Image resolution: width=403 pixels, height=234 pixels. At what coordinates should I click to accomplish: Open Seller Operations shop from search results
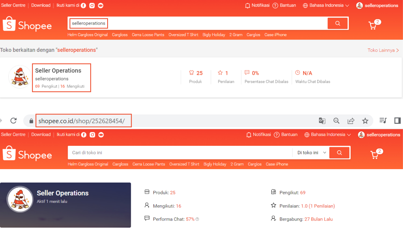[58, 71]
